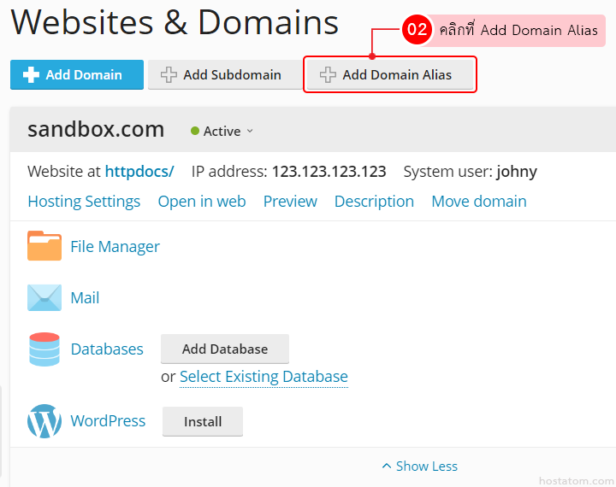
Task: Click the orange File Manager folder icon
Action: 44,246
